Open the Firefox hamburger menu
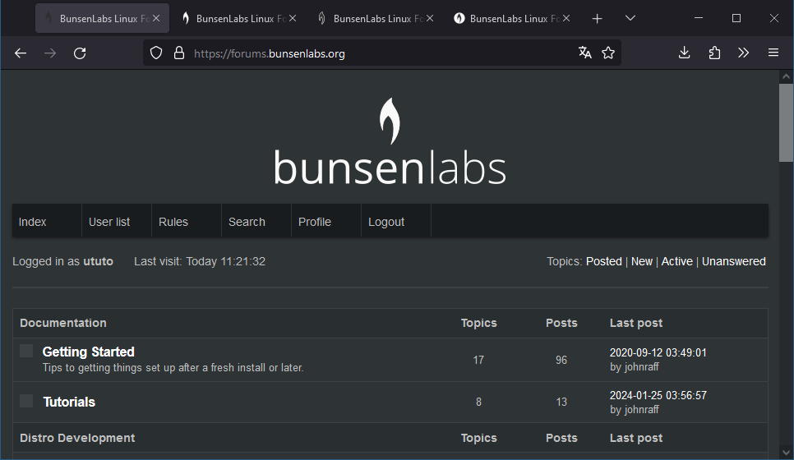 [773, 53]
